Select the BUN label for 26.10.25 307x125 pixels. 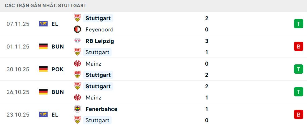[58, 92]
